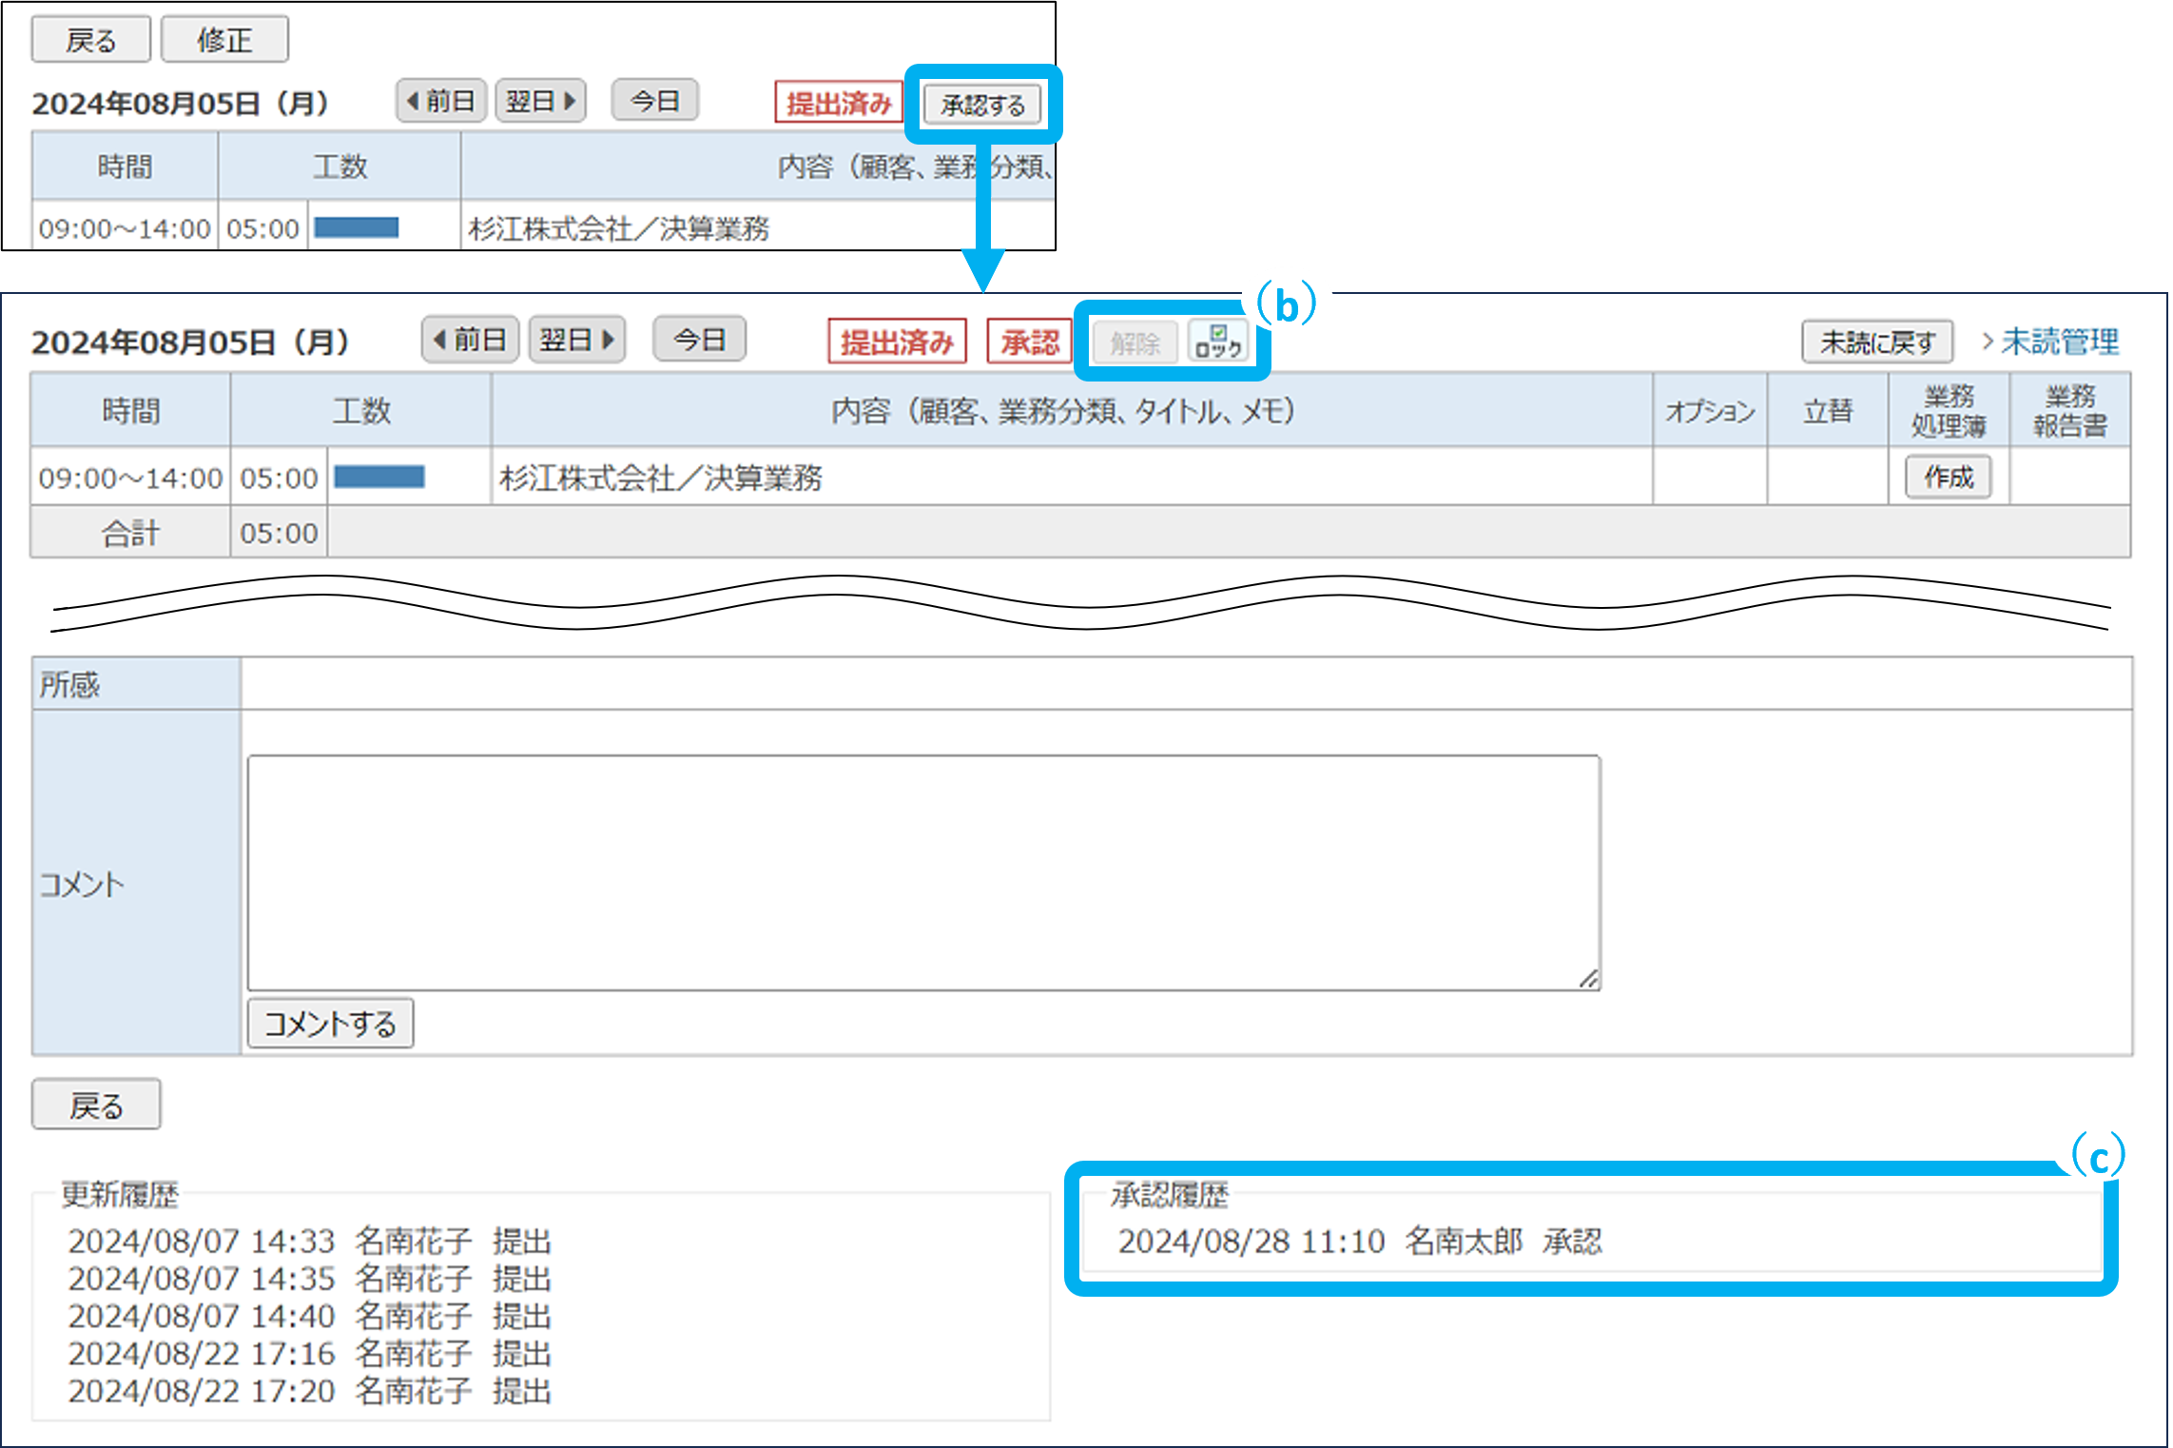Click the blue work-hours bar in lower table
Image resolution: width=2173 pixels, height=1448 pixels.
378,477
